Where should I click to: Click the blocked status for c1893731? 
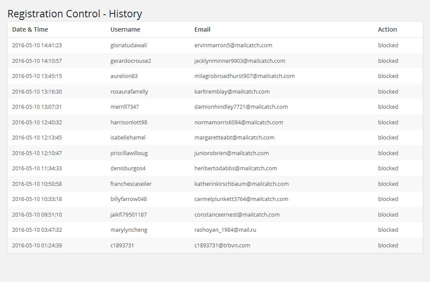click(388, 245)
